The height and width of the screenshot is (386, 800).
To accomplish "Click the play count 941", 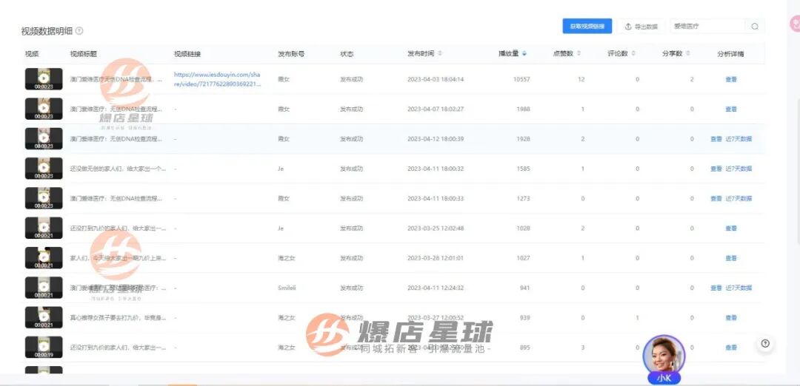I will pyautogui.click(x=524, y=288).
